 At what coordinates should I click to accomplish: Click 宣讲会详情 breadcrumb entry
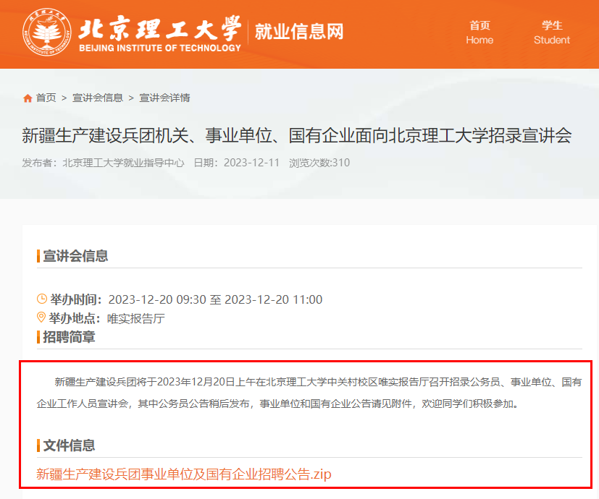[x=164, y=98]
